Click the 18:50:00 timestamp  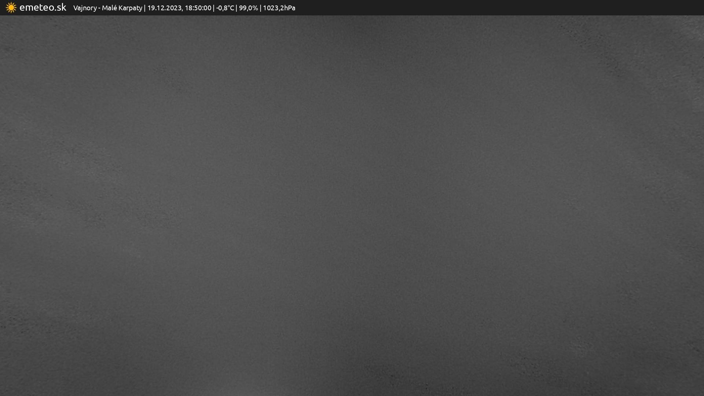(198, 8)
